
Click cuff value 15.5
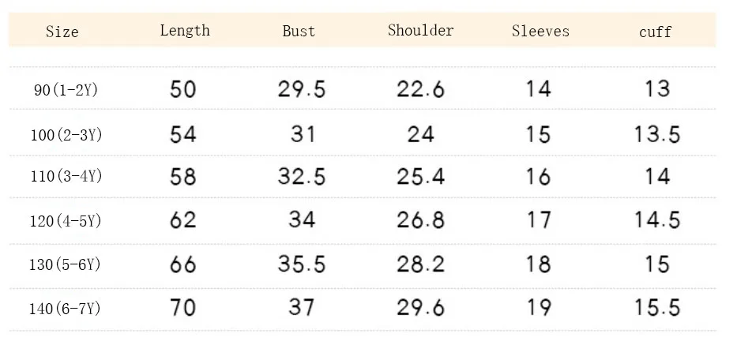(657, 308)
